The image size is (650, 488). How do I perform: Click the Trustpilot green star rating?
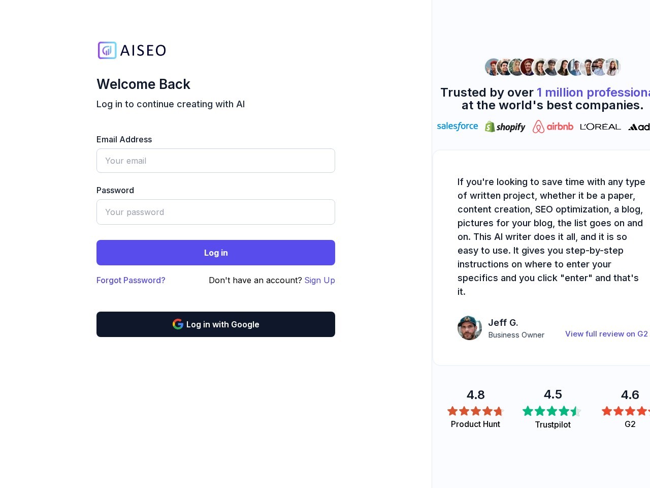point(552,411)
